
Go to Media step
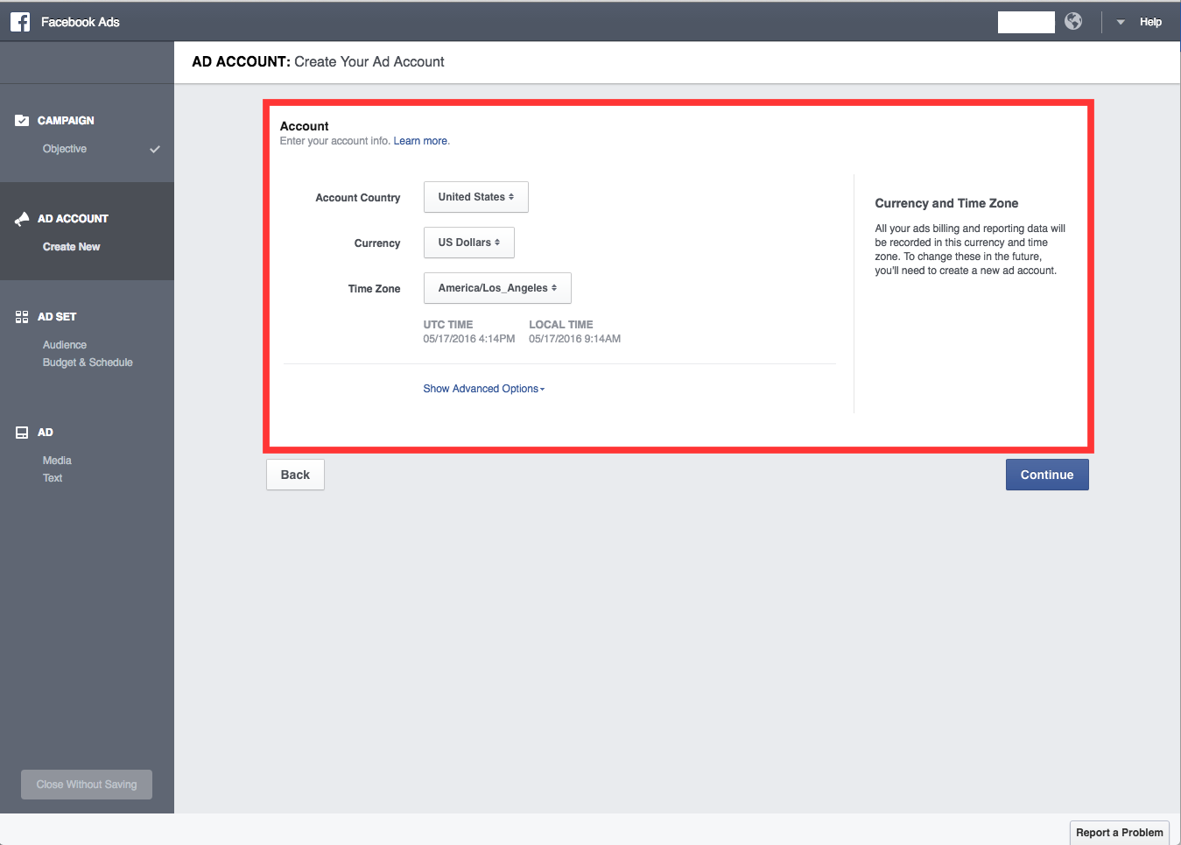pos(57,461)
